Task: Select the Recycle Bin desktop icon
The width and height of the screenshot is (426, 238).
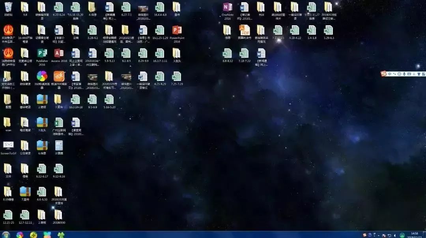Action: coord(8,7)
